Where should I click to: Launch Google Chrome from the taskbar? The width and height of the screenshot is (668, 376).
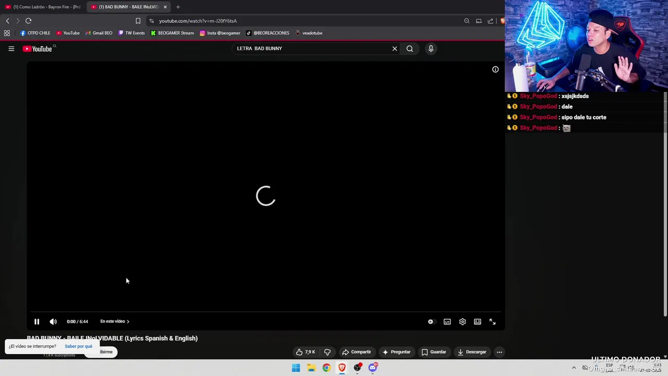(326, 368)
